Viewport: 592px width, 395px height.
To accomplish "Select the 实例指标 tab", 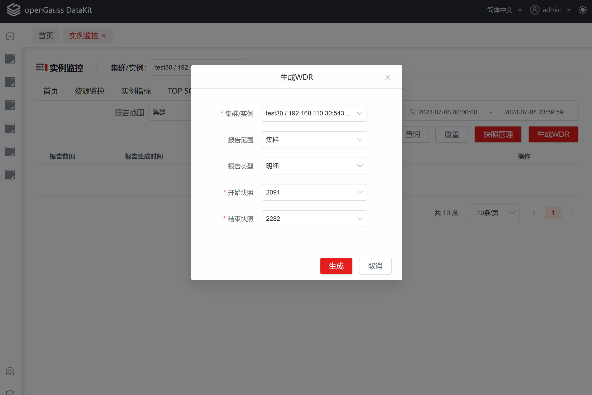I will pos(136,91).
